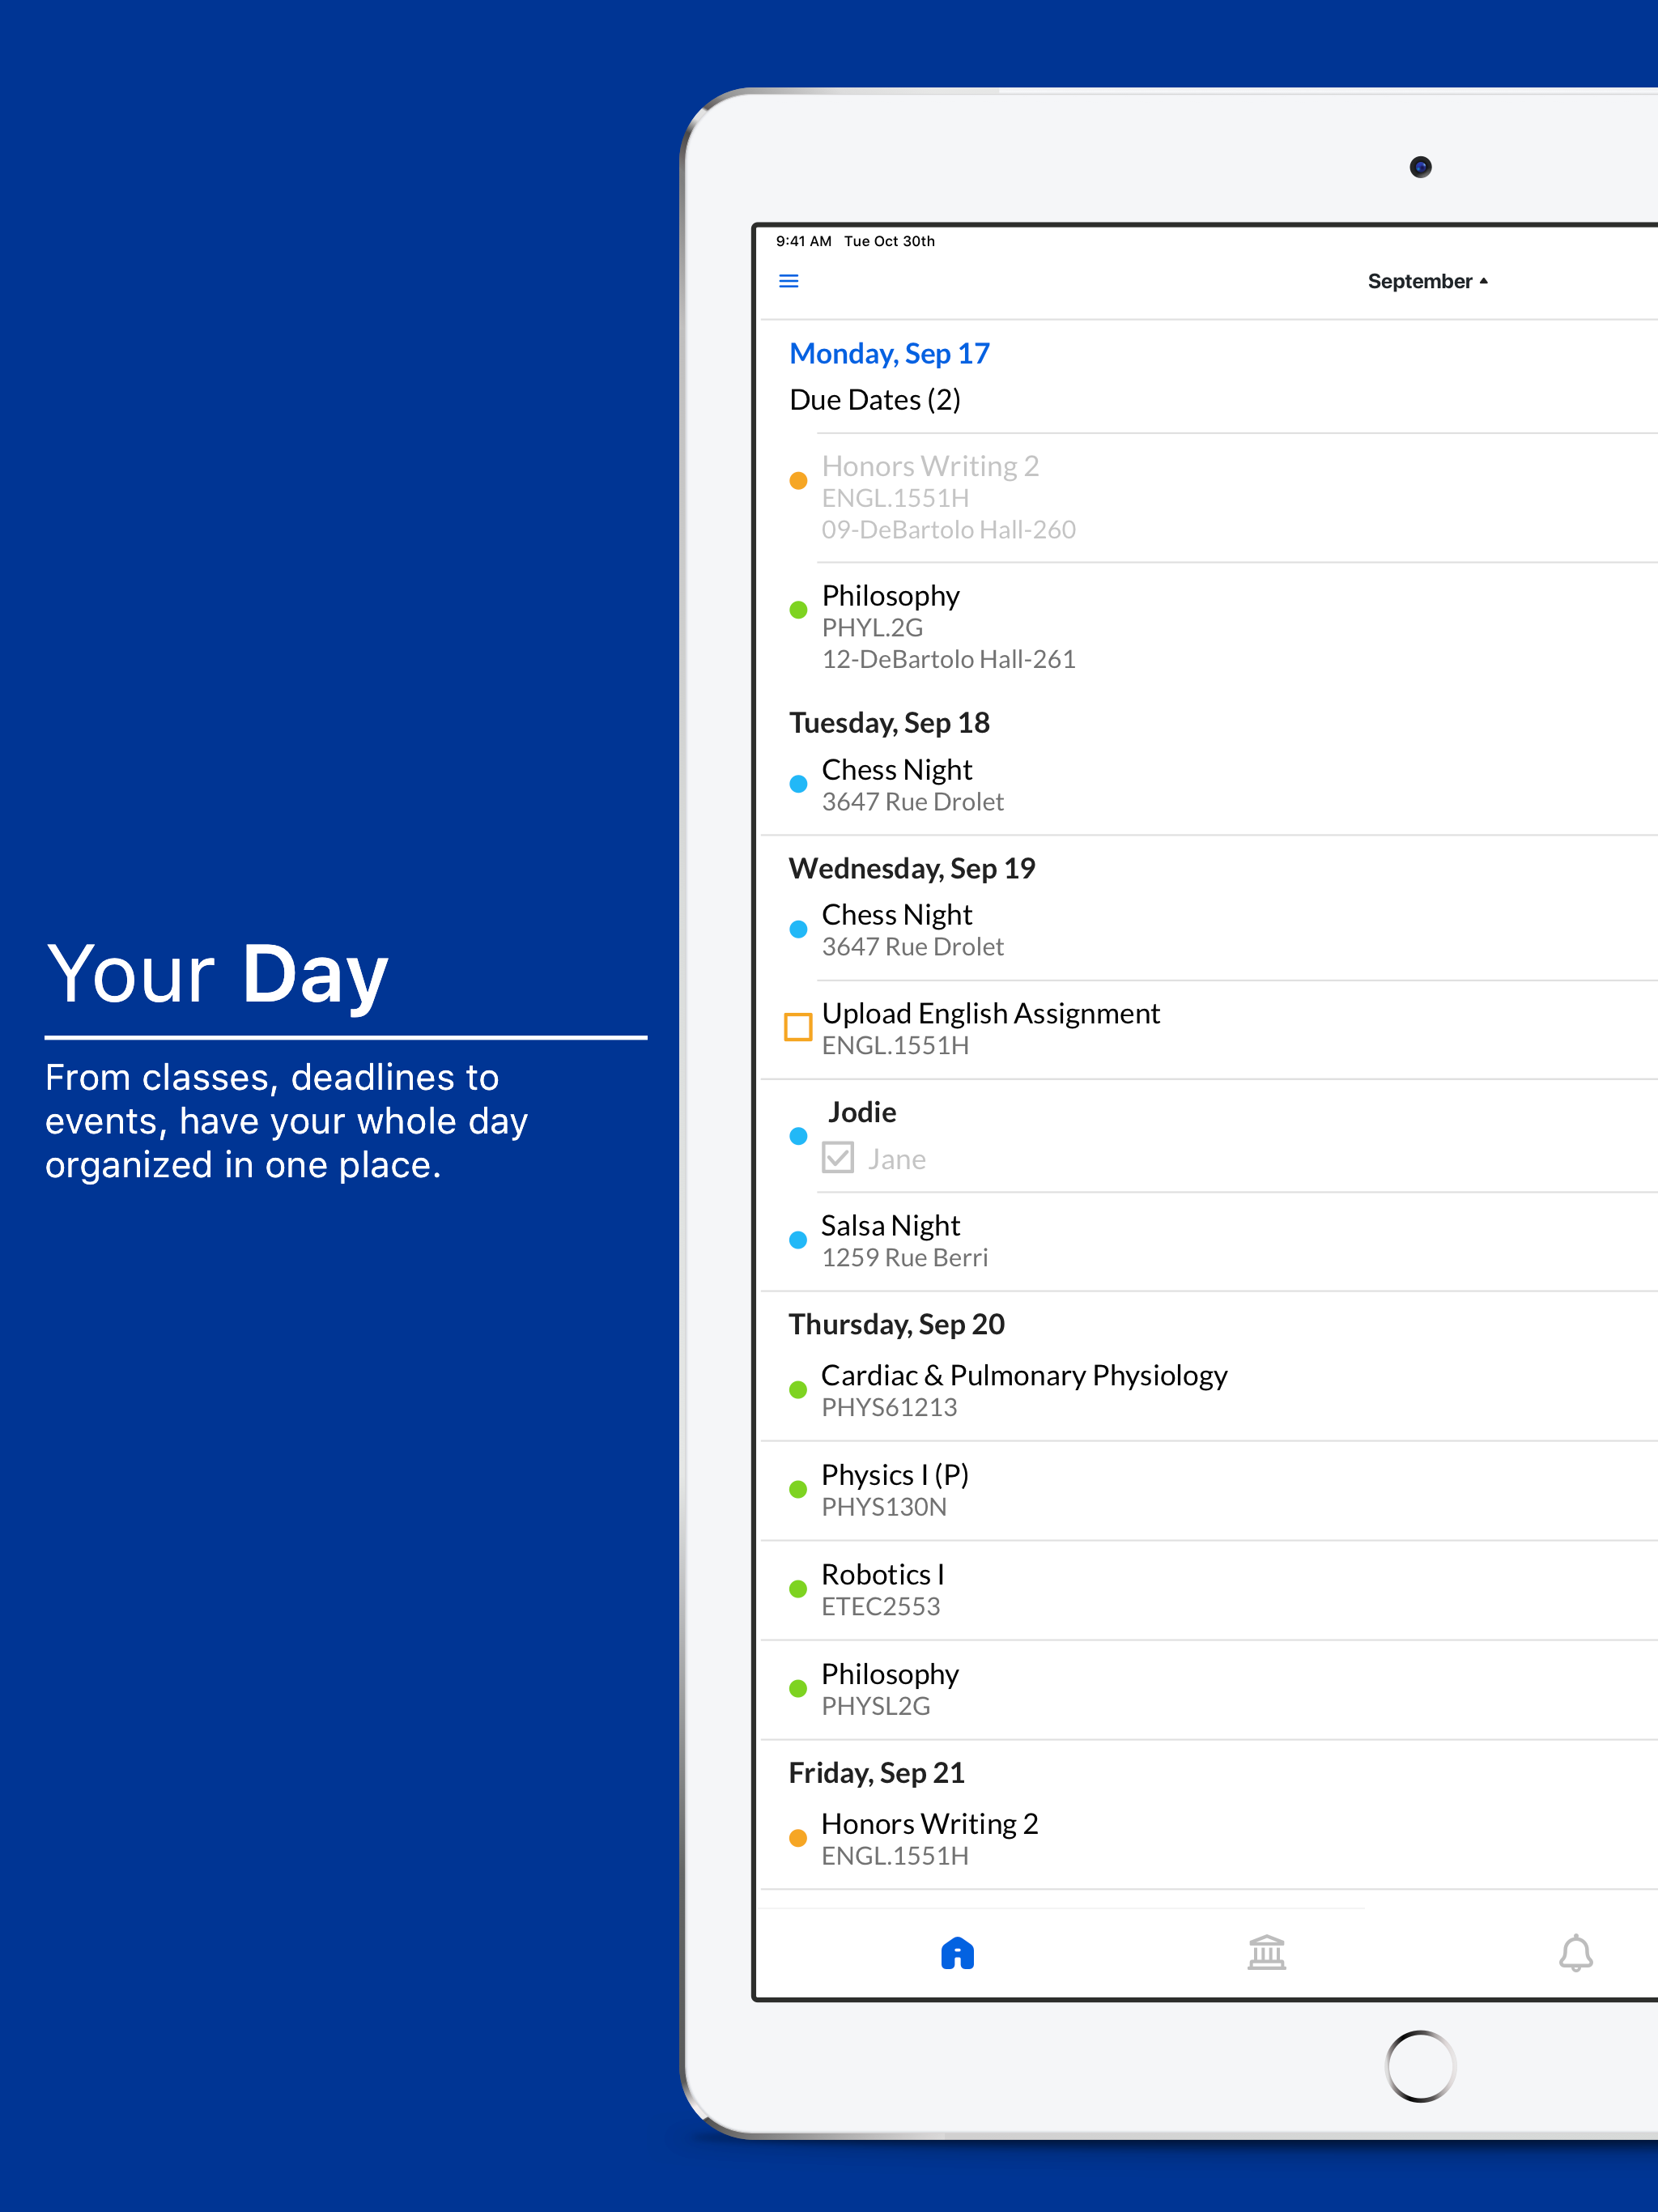Uncheck the Jane checkbox
Image resolution: width=1658 pixels, height=2212 pixels.
click(x=838, y=1158)
